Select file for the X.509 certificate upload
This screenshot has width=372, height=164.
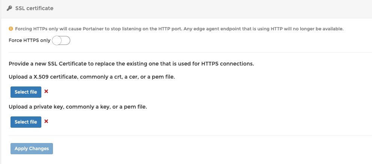point(26,92)
